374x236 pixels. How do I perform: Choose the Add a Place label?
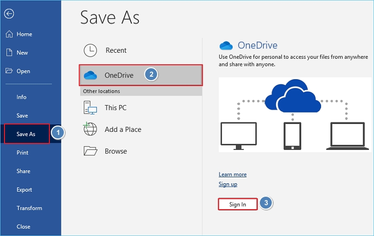click(x=123, y=129)
